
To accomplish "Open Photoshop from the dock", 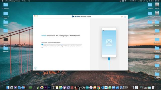I will coord(49,87).
